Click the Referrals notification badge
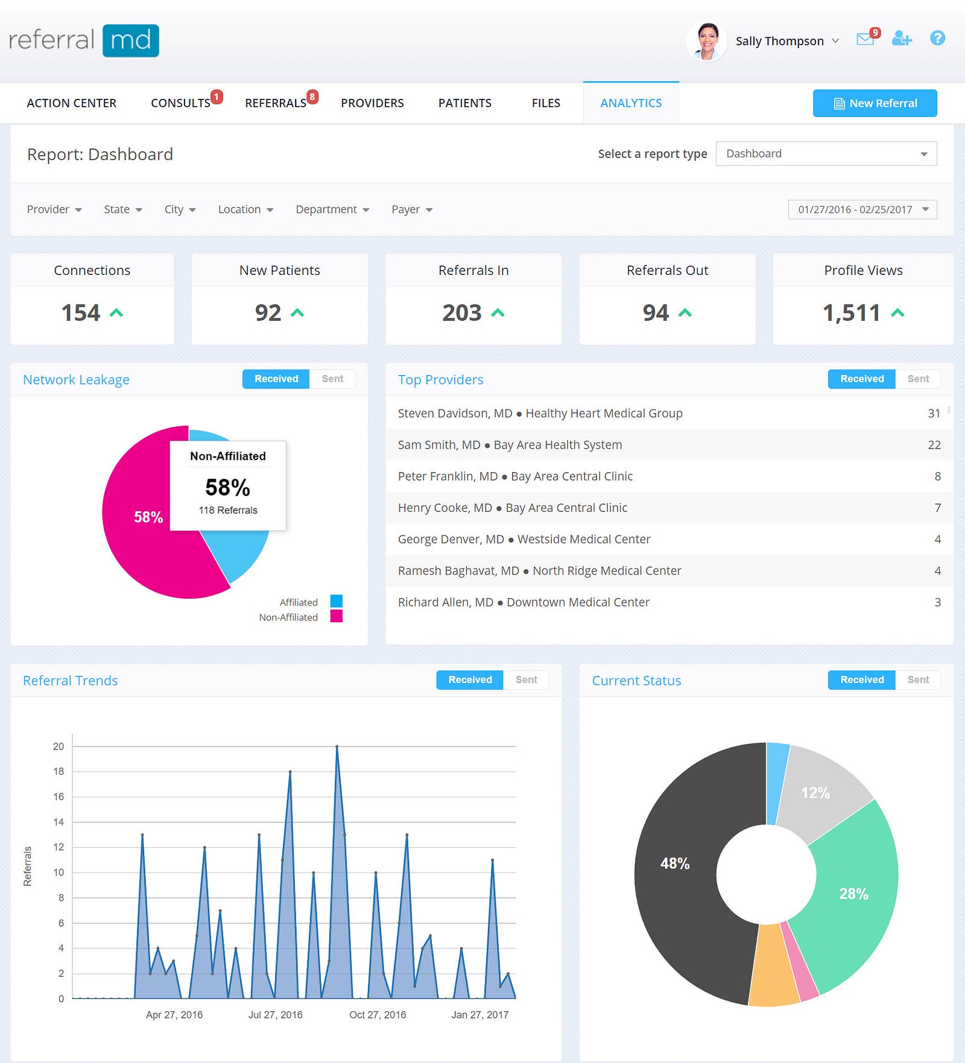 click(312, 96)
